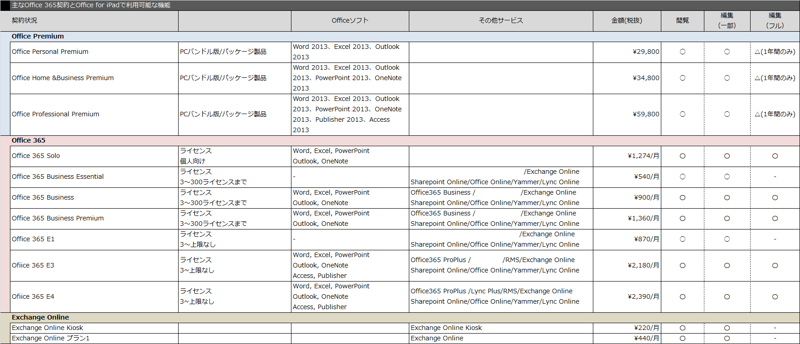The image size is (800, 344).
Task: Click the ¥2,180/月 price cell
Action: [627, 266]
